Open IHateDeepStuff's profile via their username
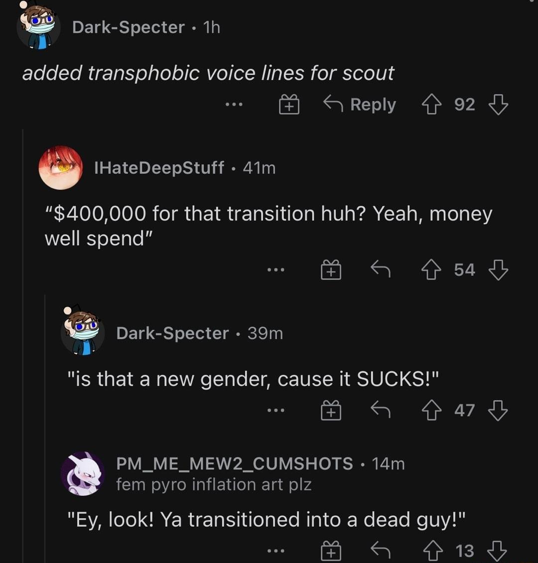The image size is (538, 563). (158, 168)
